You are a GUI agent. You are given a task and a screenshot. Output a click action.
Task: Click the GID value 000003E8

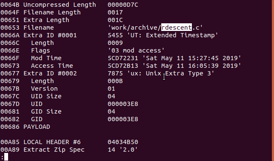tap(123, 119)
